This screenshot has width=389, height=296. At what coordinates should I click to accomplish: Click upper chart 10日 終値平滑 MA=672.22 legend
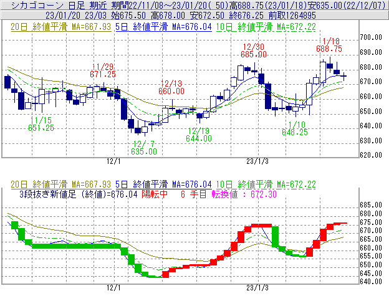(266, 27)
